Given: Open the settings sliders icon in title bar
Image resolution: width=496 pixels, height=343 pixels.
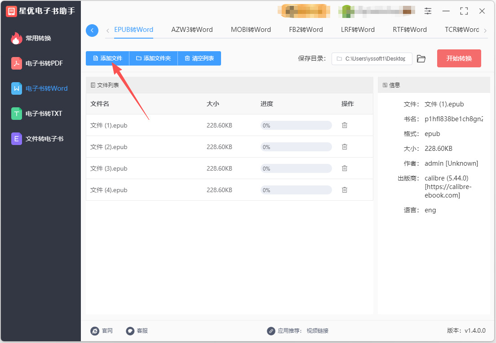Looking at the screenshot, I should click(x=428, y=11).
